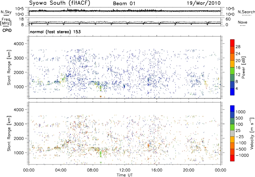The width and height of the screenshot is (255, 177).
Task: Click '4000' on power panel range axis
Action: point(18,44)
